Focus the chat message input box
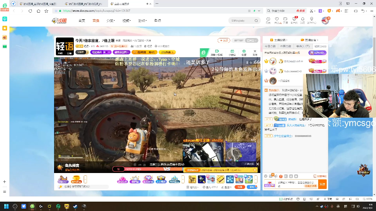Image resolution: width=376 pixels, height=211 pixels. tap(297, 184)
